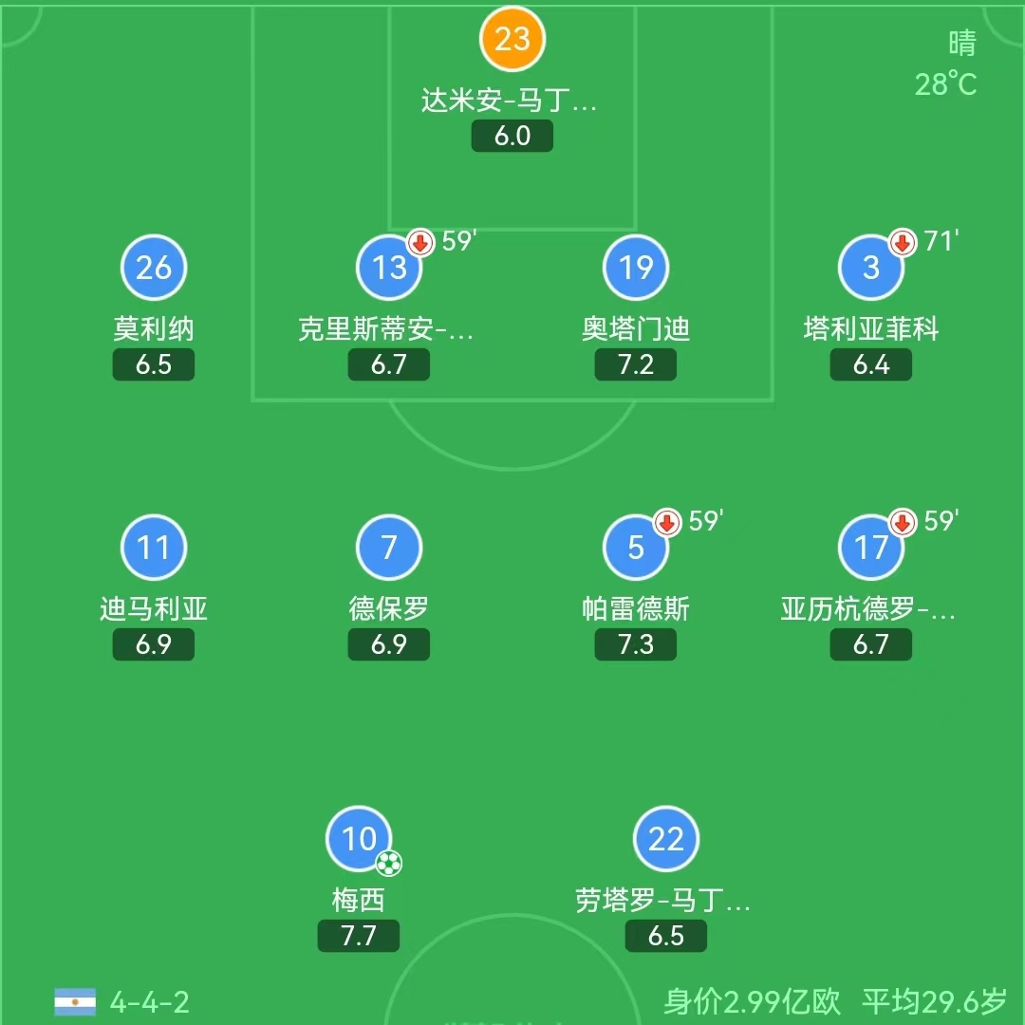The height and width of the screenshot is (1025, 1025).
Task: Open Otamendi's number 19 player icon
Action: [x=636, y=267]
